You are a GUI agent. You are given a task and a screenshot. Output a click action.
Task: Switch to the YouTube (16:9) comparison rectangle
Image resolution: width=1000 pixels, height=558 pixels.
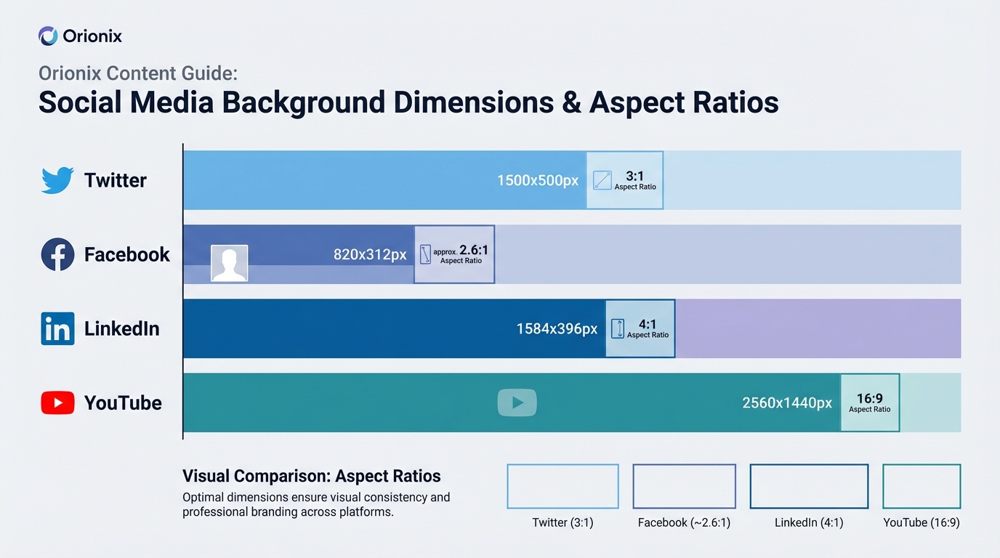(x=921, y=486)
